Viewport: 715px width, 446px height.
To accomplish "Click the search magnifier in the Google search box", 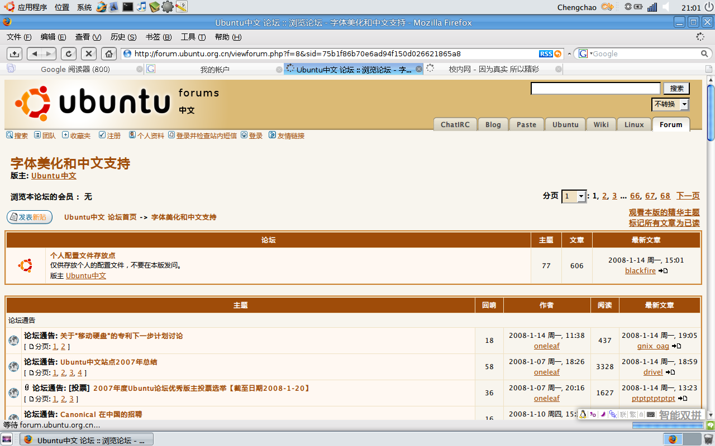I will 705,54.
